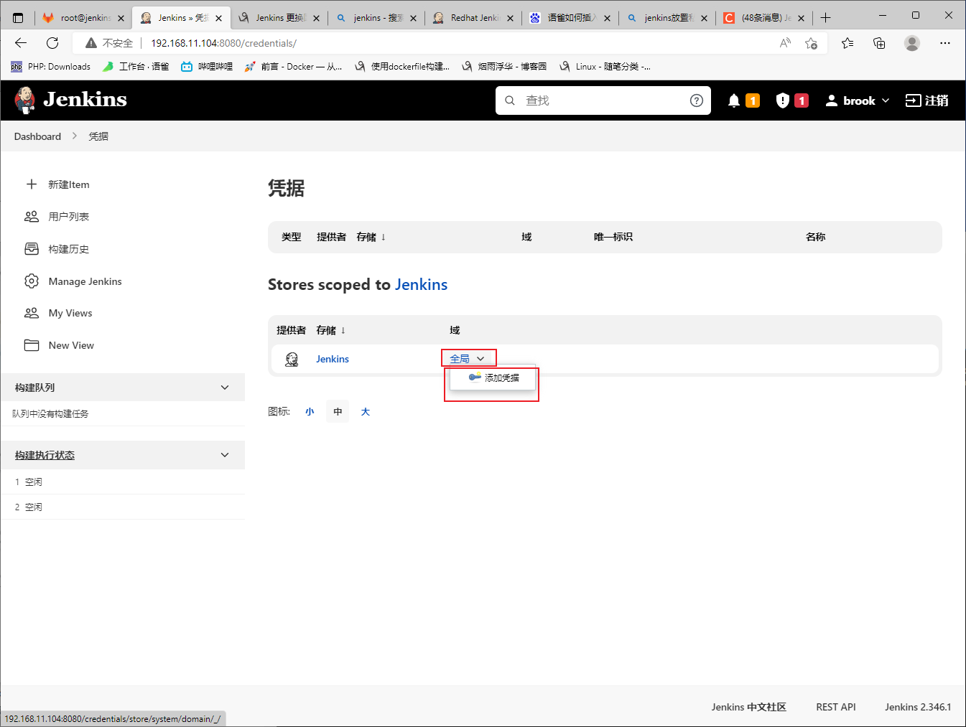Click the 注销 logout icon
The width and height of the screenshot is (966, 727).
(913, 100)
